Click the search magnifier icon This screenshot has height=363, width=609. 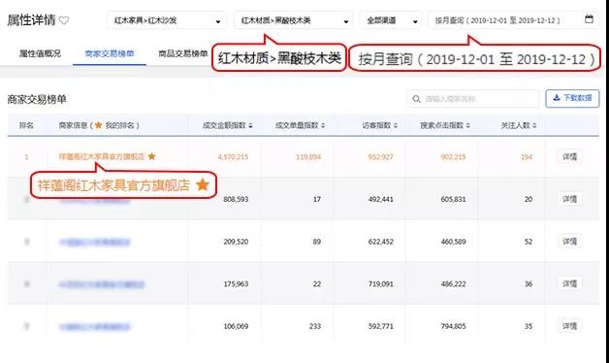coord(416,99)
